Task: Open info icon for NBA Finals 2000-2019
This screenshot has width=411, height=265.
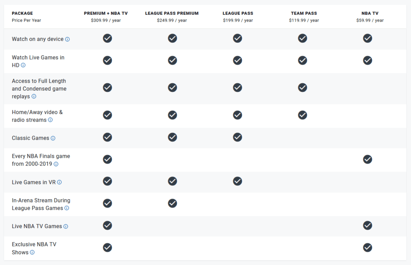Action: pos(56,164)
